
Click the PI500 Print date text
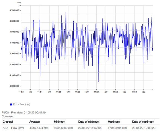(24, 113)
